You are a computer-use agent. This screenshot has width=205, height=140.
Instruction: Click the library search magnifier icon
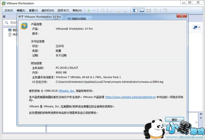(6, 23)
